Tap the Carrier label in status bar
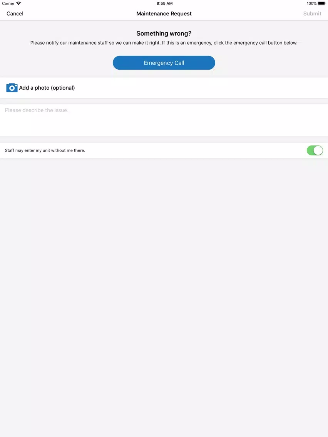 [x=8, y=3]
